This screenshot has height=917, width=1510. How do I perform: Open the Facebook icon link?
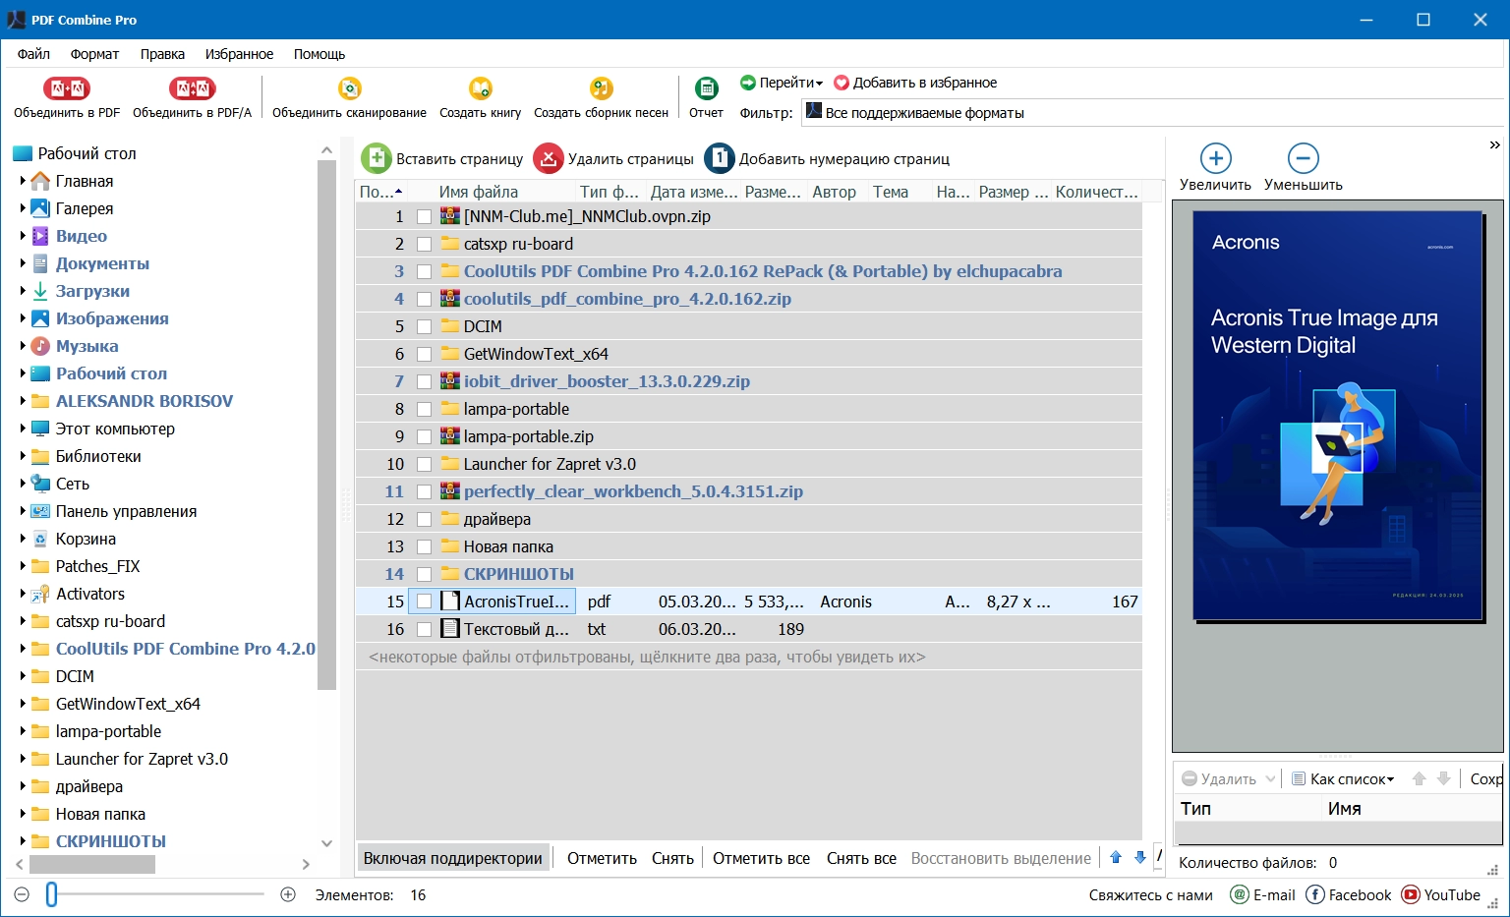click(x=1314, y=894)
